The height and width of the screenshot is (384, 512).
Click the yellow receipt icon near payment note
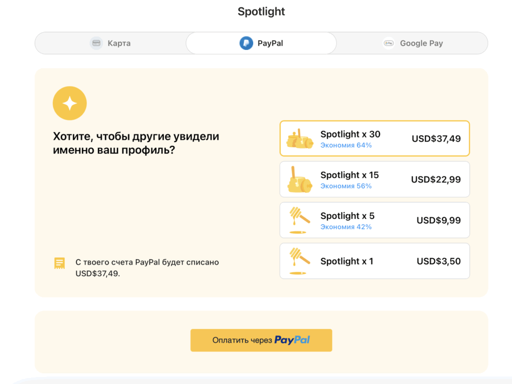pos(59,262)
